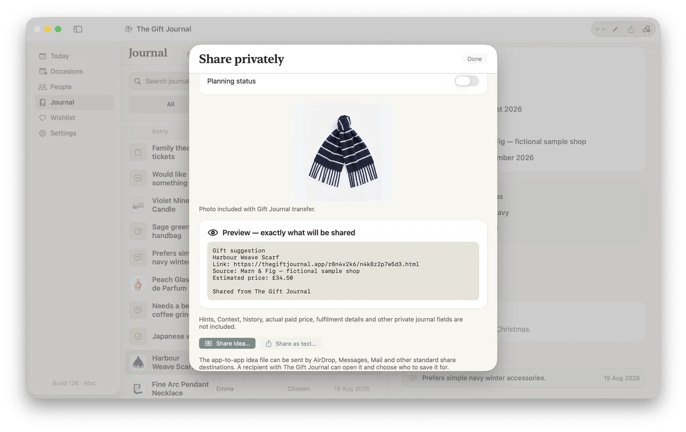Select the People sidebar icon
The width and height of the screenshot is (686, 432).
click(43, 87)
